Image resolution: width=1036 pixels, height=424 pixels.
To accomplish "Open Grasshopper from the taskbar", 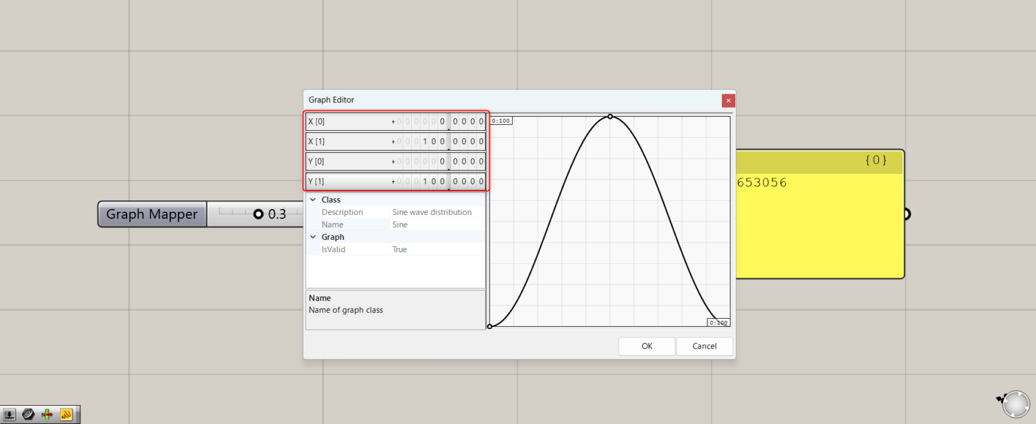I will 67,413.
